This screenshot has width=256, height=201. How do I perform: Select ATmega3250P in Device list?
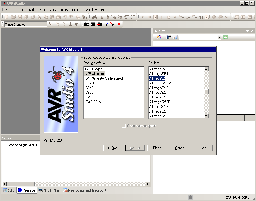coord(160,102)
